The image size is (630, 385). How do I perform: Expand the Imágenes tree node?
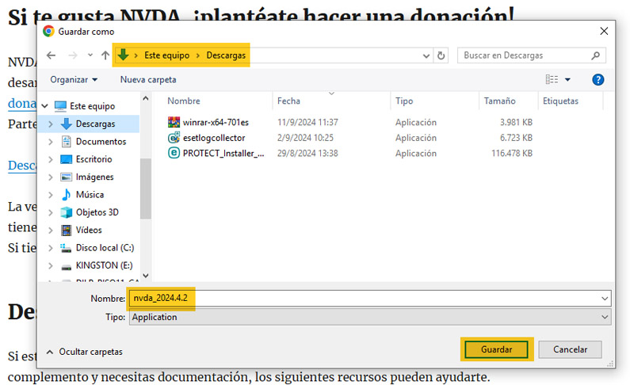point(50,177)
